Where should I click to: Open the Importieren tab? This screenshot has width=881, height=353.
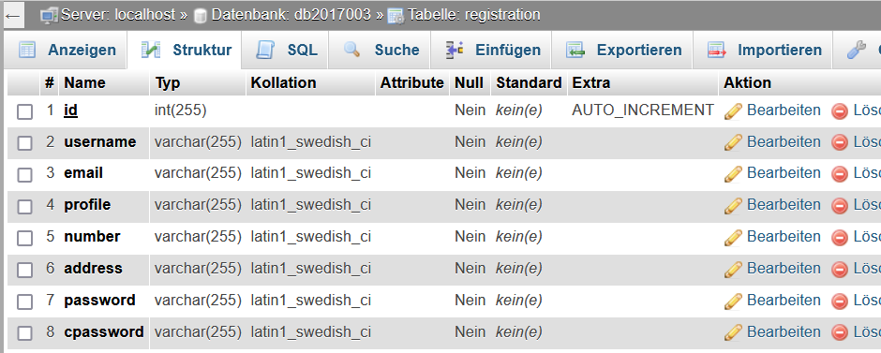764,50
